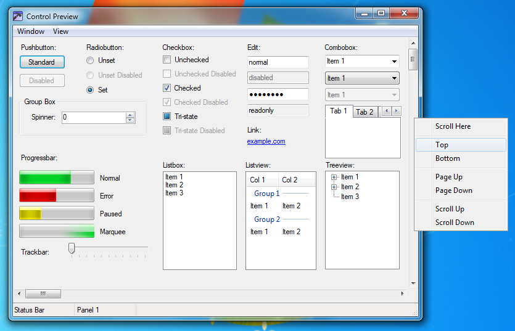Choose Page Down in the context menu
Viewport: 515px width, 331px height.
pyautogui.click(x=461, y=190)
